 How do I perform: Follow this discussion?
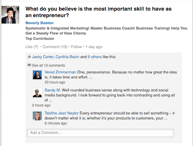(76, 47)
